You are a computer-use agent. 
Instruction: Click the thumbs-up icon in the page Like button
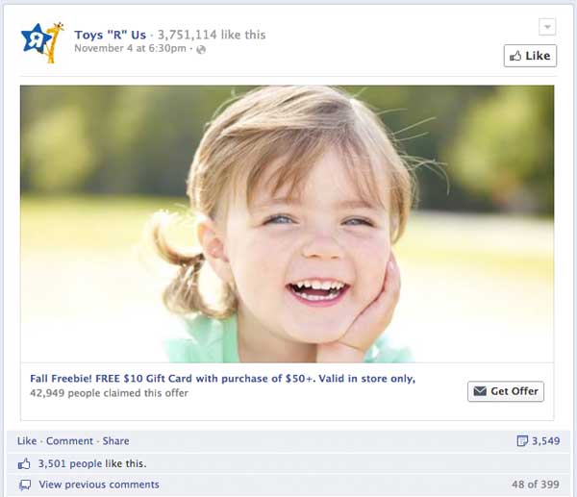(x=515, y=56)
